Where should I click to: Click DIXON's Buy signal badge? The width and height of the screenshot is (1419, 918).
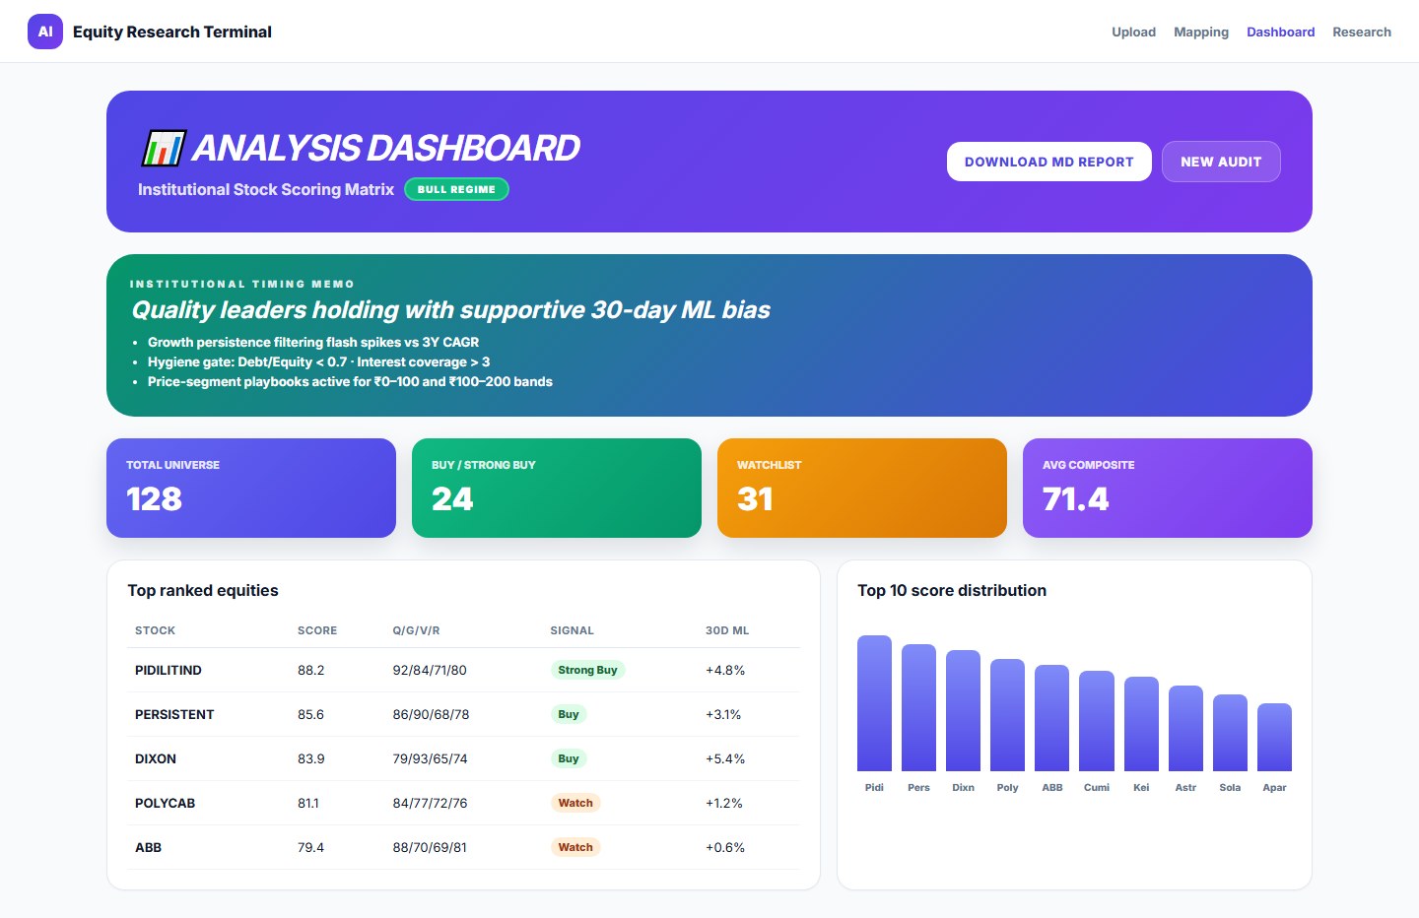pyautogui.click(x=569, y=758)
